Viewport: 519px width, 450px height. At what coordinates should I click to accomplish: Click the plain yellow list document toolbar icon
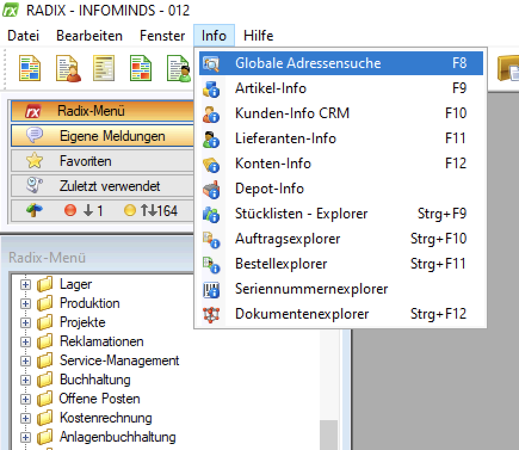[x=104, y=69]
